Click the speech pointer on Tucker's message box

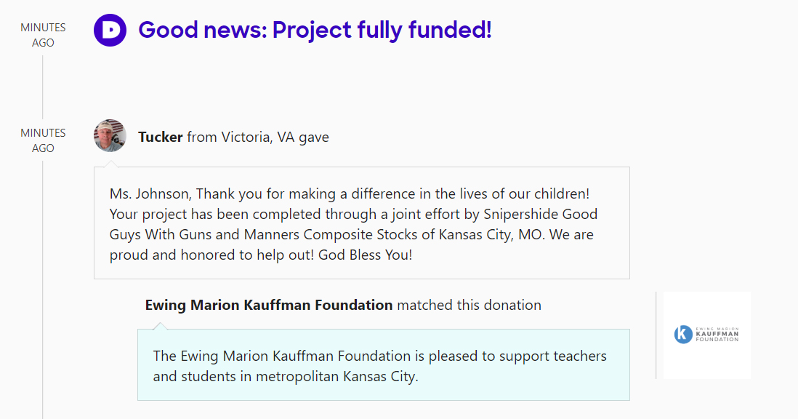pos(110,164)
